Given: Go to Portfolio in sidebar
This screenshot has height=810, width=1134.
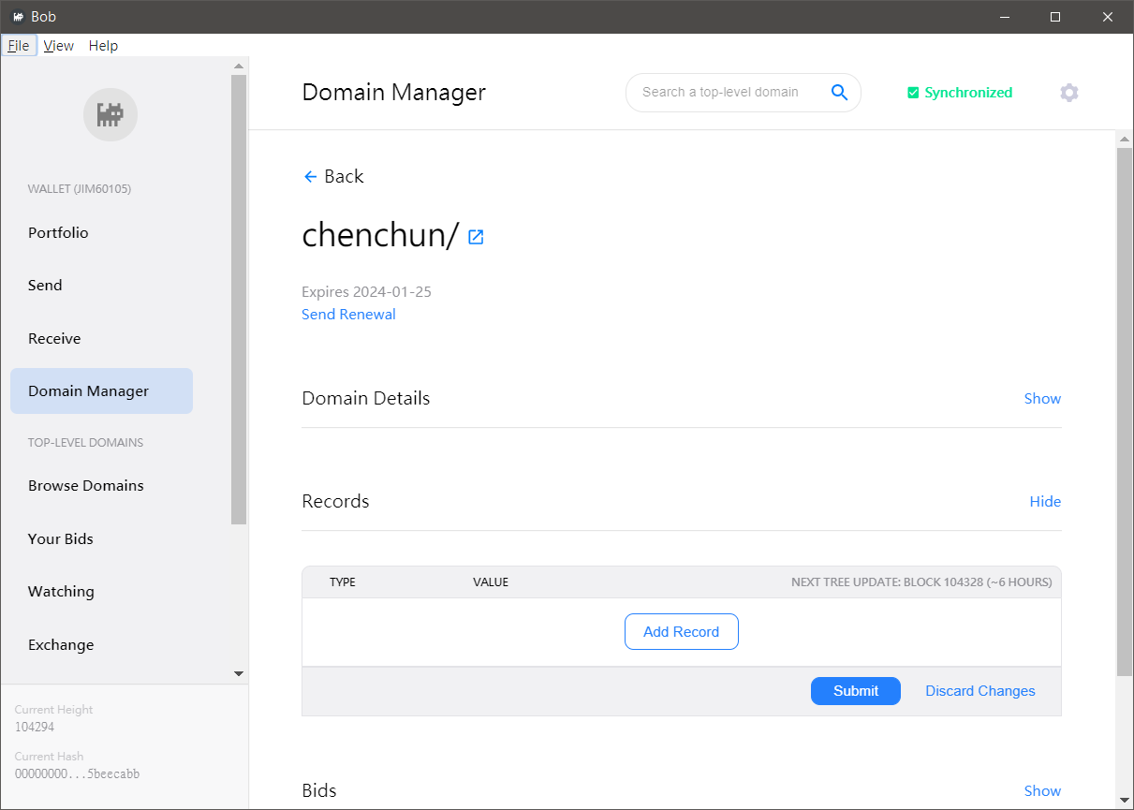Looking at the screenshot, I should pos(58,233).
